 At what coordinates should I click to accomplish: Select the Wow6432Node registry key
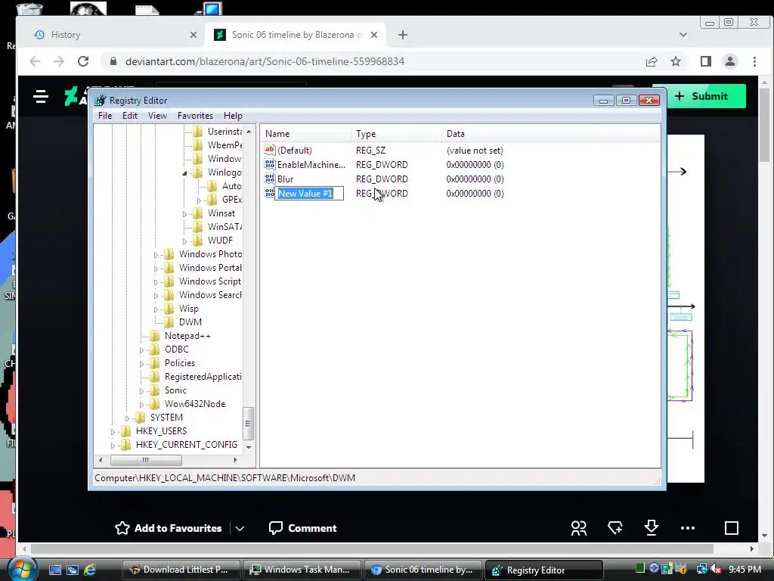pos(194,404)
